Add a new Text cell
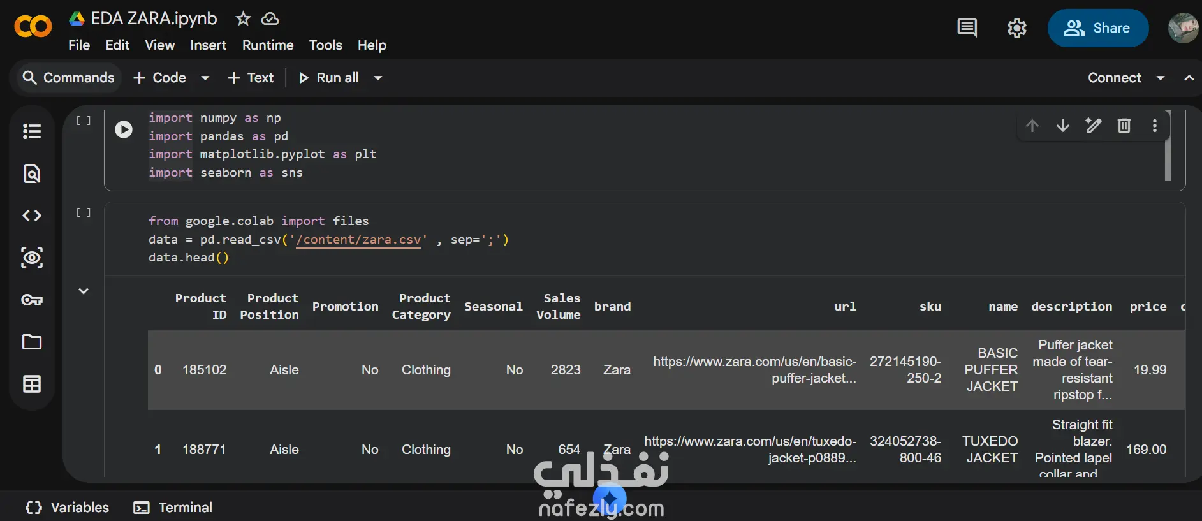Viewport: 1202px width, 521px height. coord(251,78)
